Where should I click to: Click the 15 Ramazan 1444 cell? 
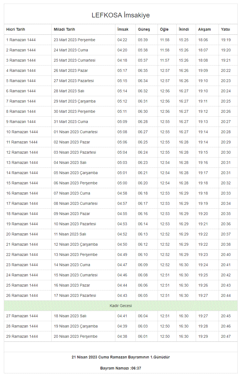pyautogui.click(x=22, y=183)
